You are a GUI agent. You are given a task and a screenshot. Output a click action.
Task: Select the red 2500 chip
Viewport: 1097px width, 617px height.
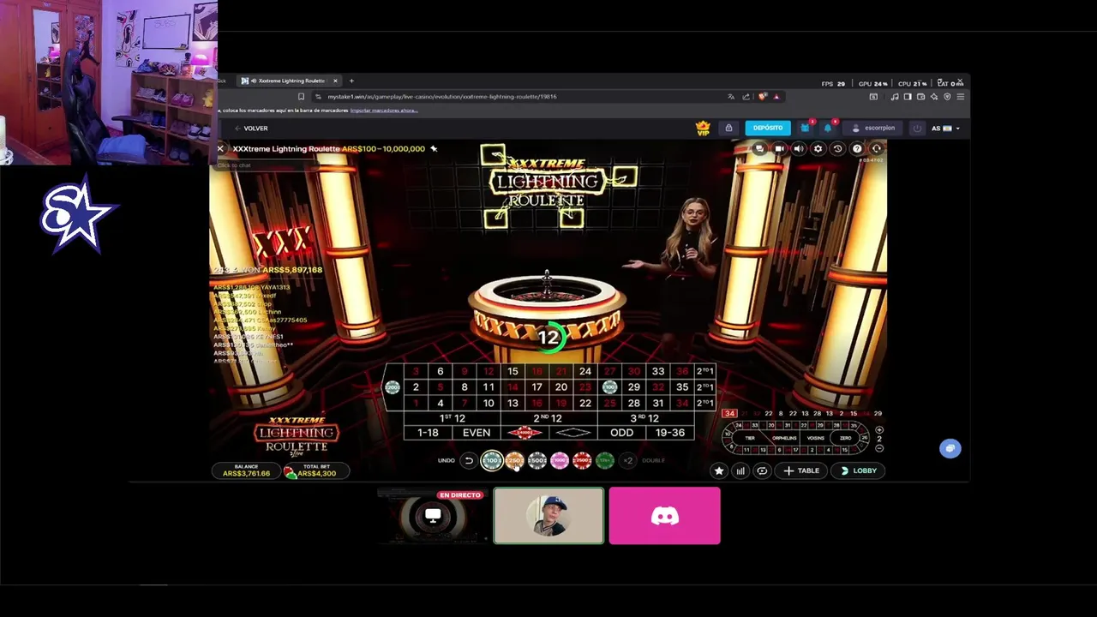[x=582, y=461]
